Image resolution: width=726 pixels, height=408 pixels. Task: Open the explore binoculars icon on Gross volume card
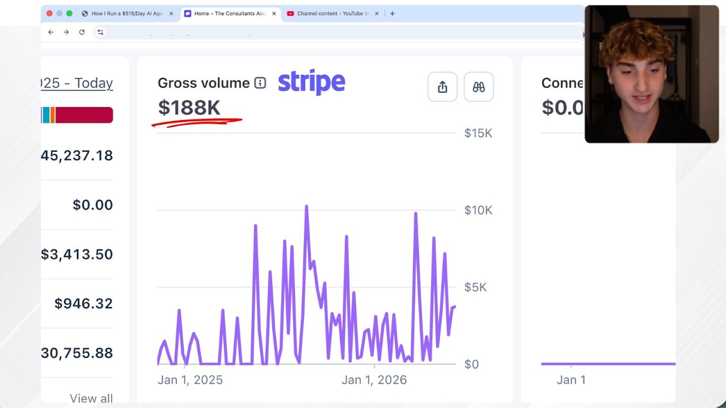pos(479,87)
